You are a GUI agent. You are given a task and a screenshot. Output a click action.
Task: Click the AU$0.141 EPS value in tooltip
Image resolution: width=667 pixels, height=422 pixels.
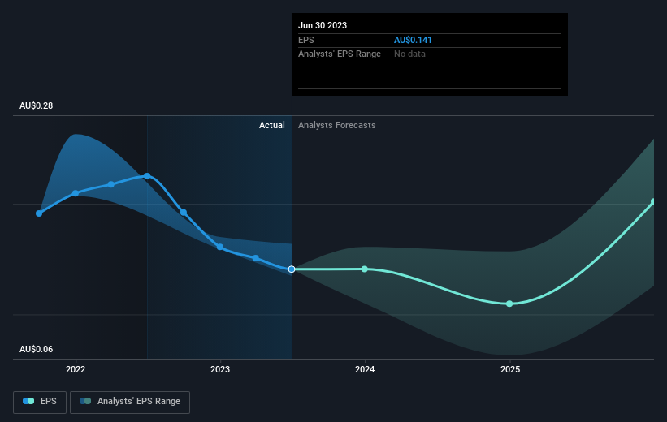pos(413,40)
